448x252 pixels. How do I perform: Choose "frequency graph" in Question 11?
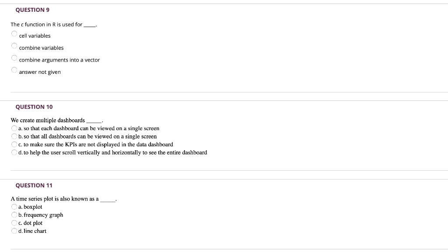click(x=14, y=214)
